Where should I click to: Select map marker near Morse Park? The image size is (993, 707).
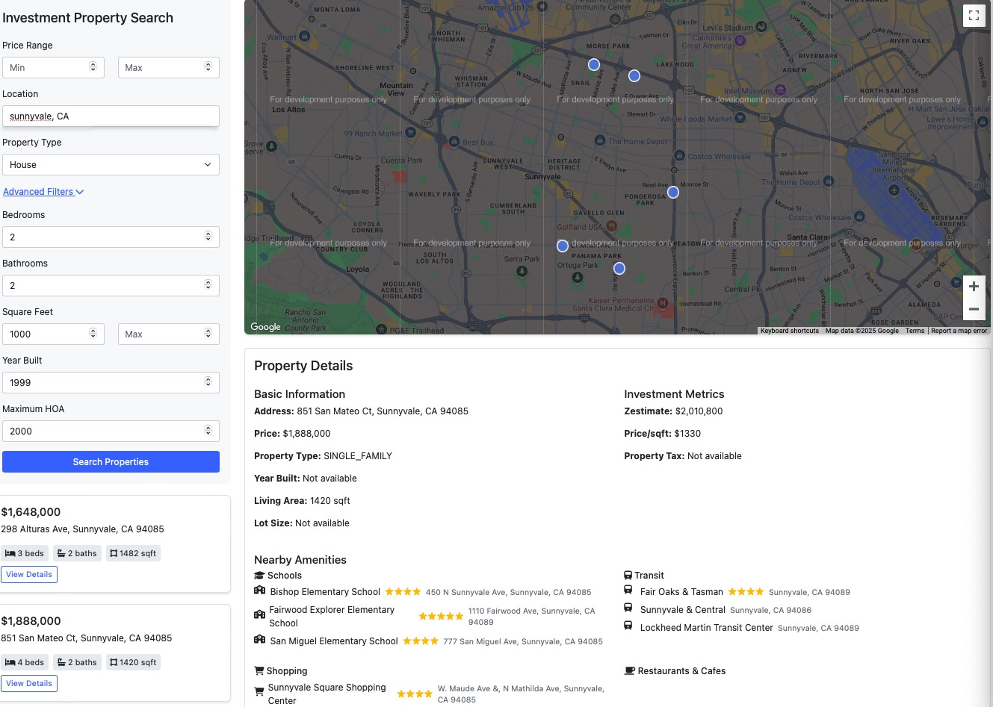[594, 65]
